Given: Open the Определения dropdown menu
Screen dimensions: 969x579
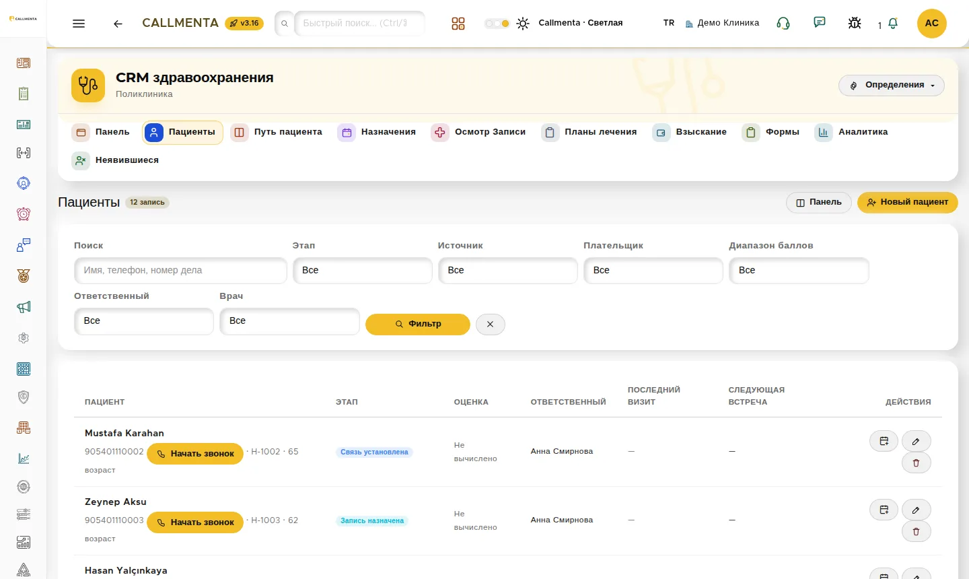Looking at the screenshot, I should point(892,86).
